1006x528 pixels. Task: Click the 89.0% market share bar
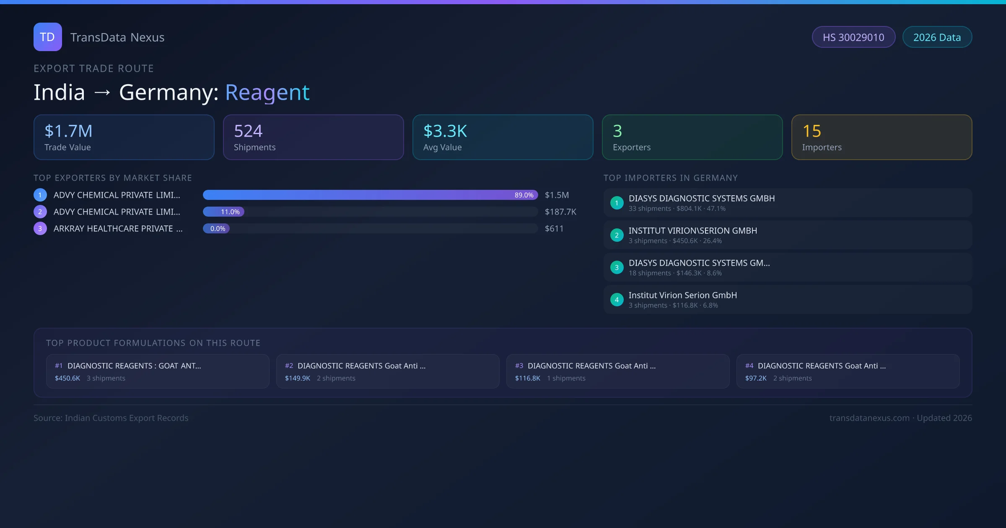click(370, 195)
